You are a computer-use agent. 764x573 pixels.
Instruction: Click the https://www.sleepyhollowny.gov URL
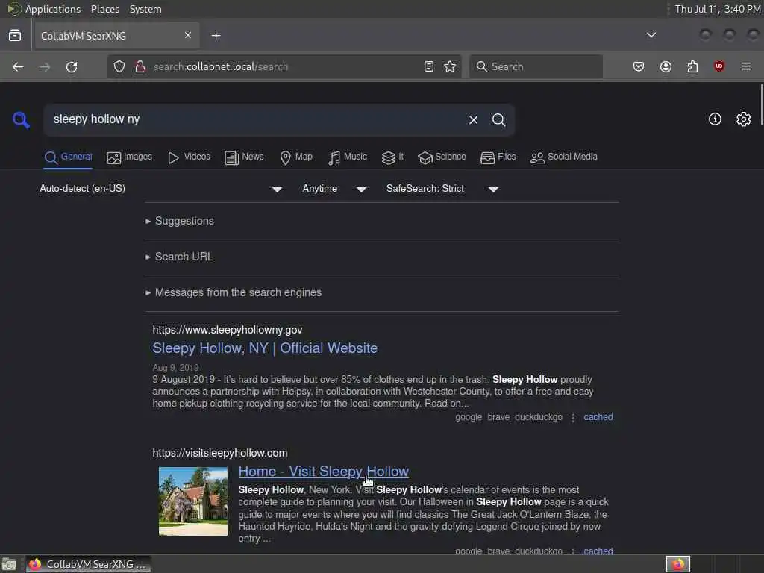pyautogui.click(x=228, y=330)
